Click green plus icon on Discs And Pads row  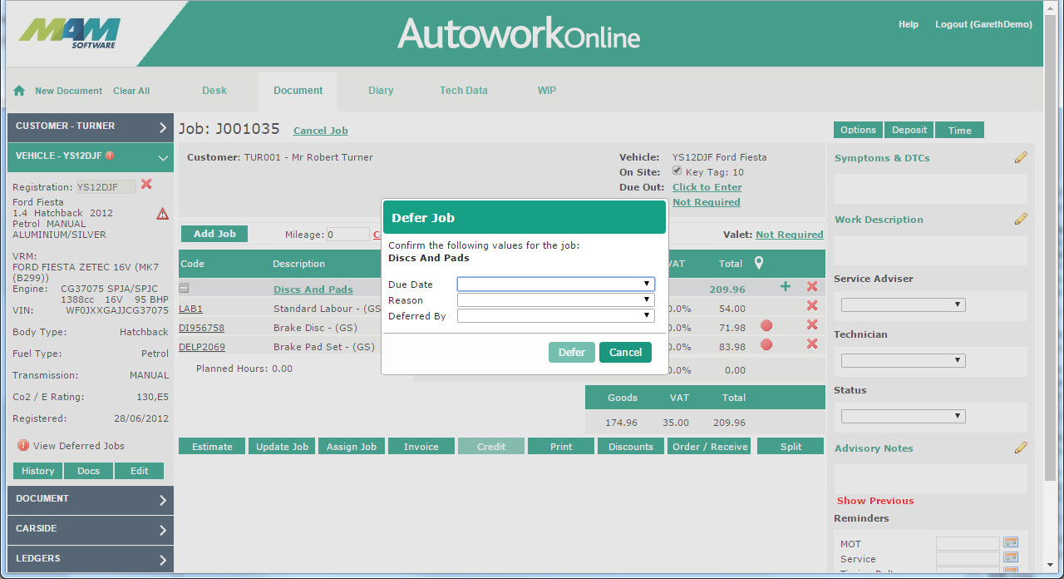click(786, 287)
